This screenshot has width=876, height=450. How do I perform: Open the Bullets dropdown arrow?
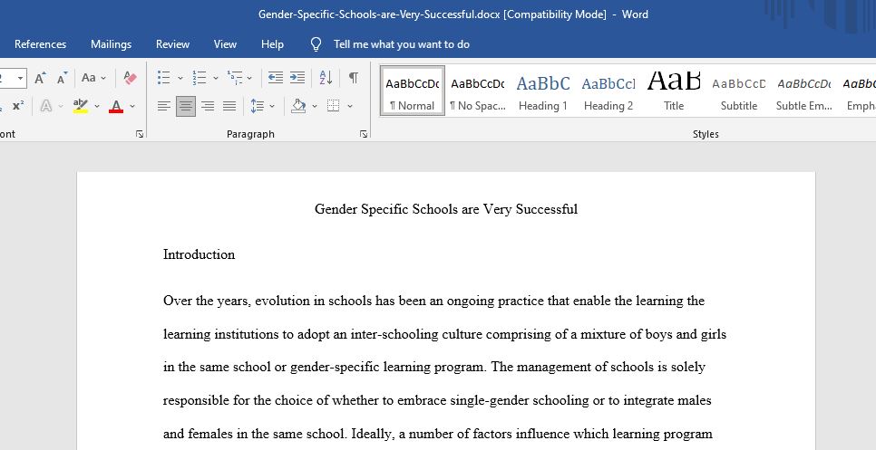tap(180, 78)
